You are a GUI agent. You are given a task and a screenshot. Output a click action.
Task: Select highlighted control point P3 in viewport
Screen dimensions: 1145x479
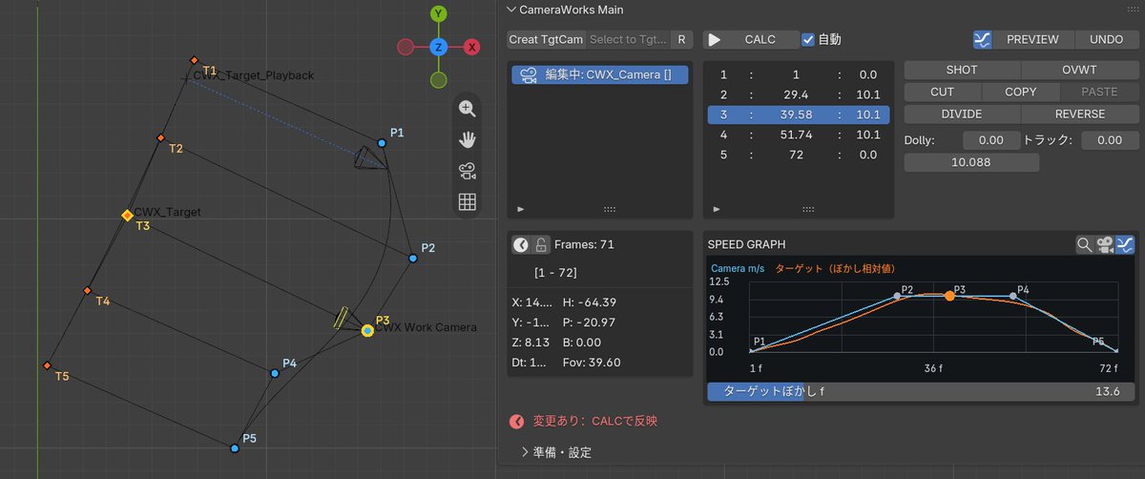pos(367,330)
